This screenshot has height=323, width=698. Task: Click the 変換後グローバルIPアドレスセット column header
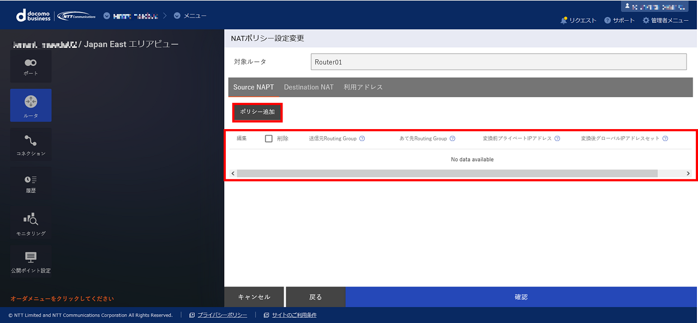[621, 138]
